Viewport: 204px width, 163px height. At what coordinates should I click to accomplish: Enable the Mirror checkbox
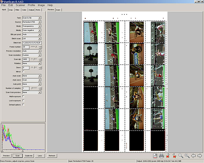pyautogui.click(x=23, y=72)
